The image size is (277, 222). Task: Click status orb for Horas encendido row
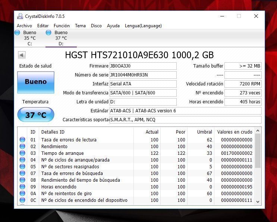[22, 187]
